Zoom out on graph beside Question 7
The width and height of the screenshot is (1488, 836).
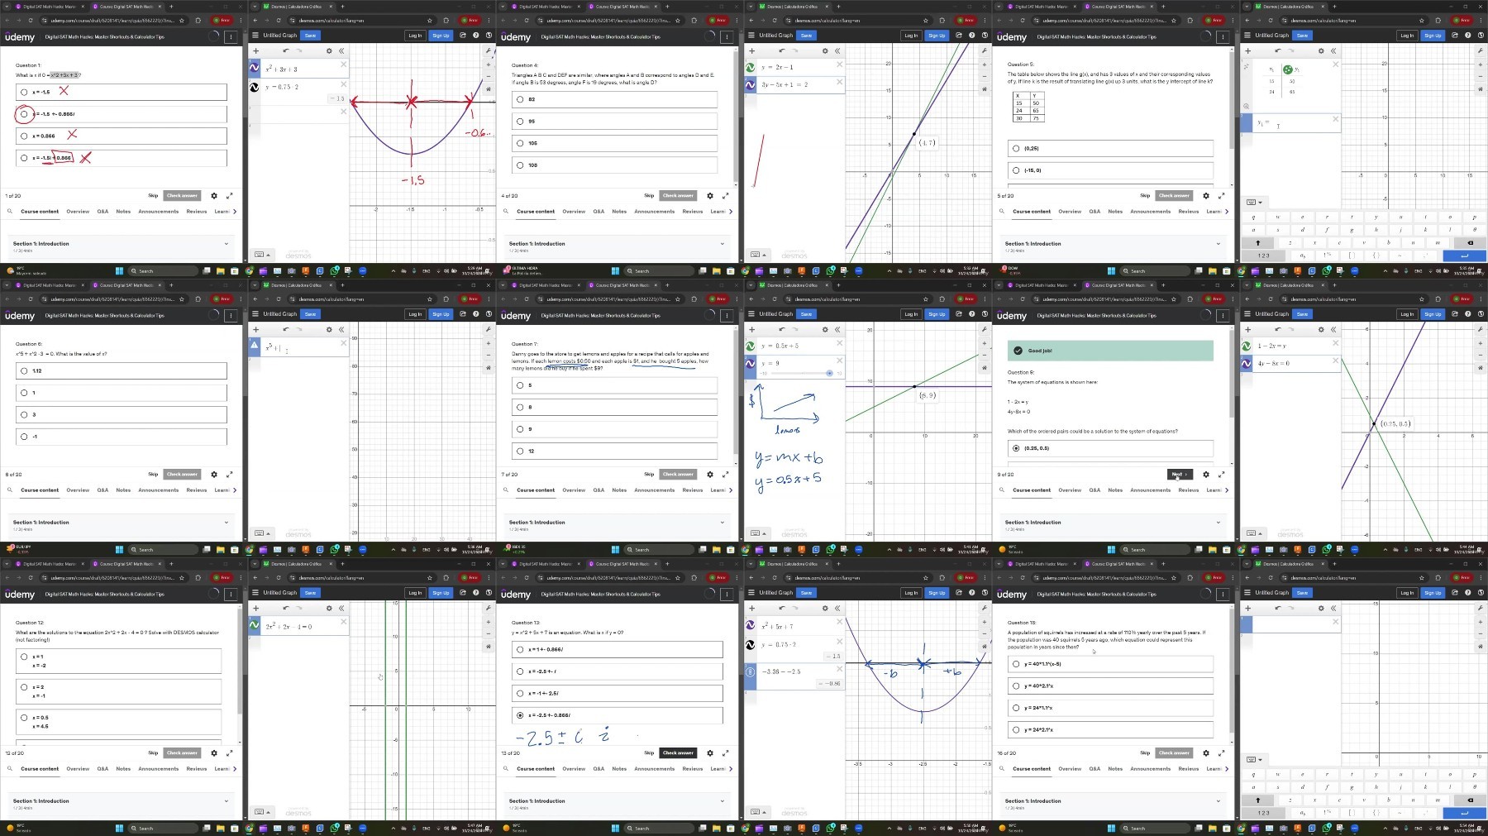(985, 356)
